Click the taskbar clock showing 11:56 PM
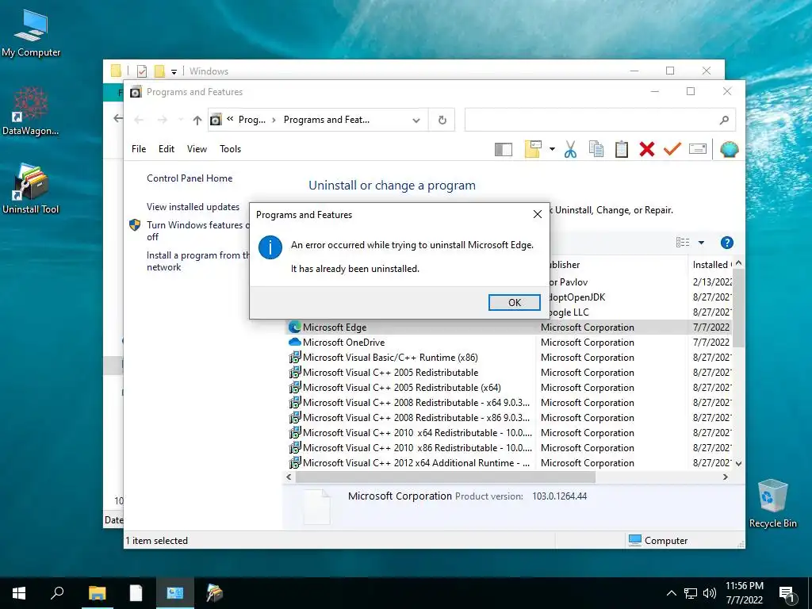Image resolution: width=812 pixels, height=609 pixels. (744, 593)
